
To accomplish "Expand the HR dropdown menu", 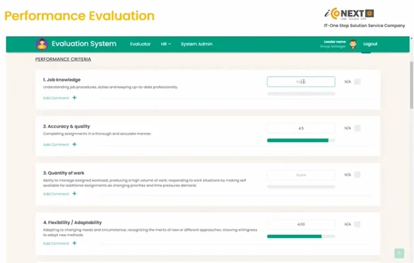I will pyautogui.click(x=166, y=44).
